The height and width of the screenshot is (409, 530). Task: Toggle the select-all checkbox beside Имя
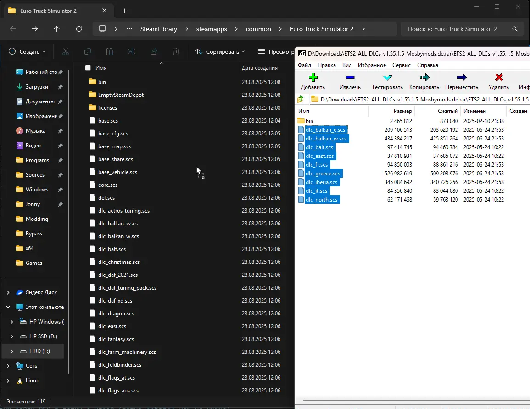[x=88, y=68]
